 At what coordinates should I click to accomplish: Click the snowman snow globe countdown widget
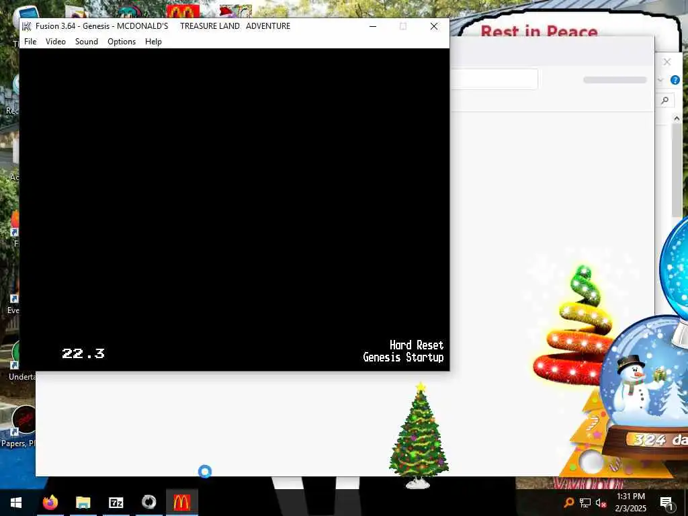[644, 388]
